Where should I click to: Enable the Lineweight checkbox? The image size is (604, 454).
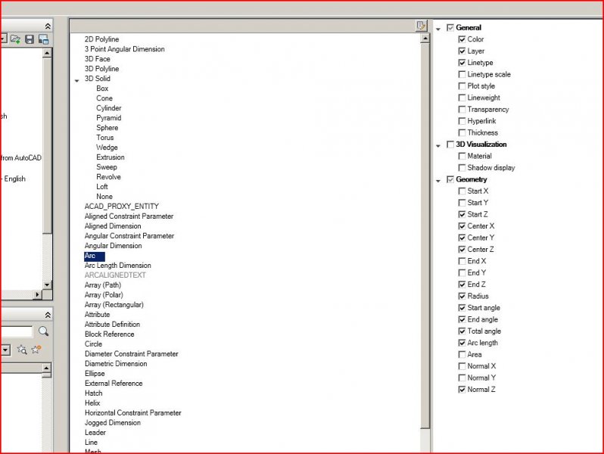(462, 98)
